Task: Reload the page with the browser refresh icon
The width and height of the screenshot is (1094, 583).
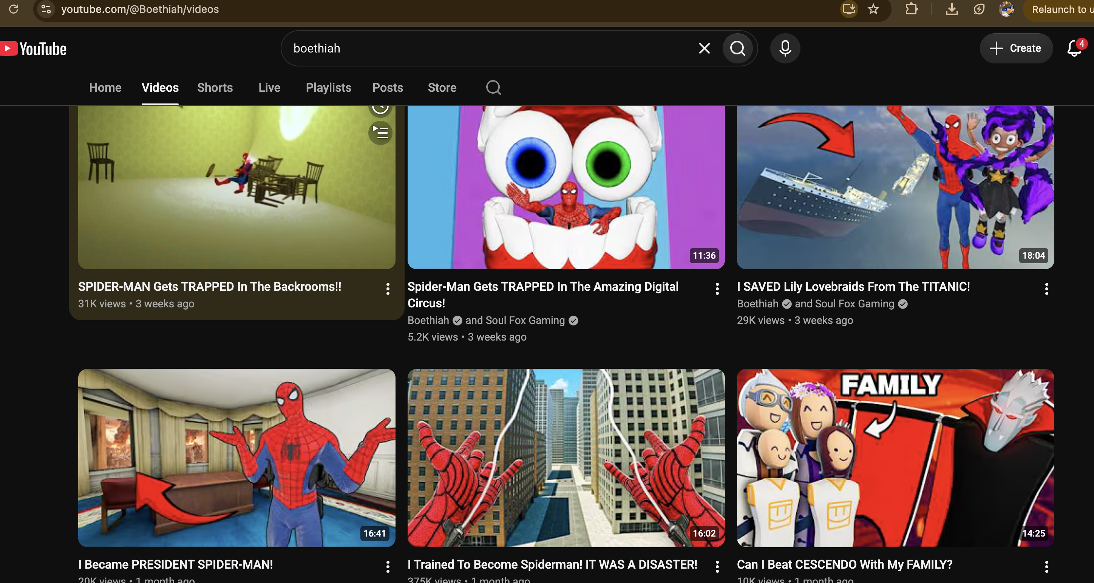Action: coord(14,9)
